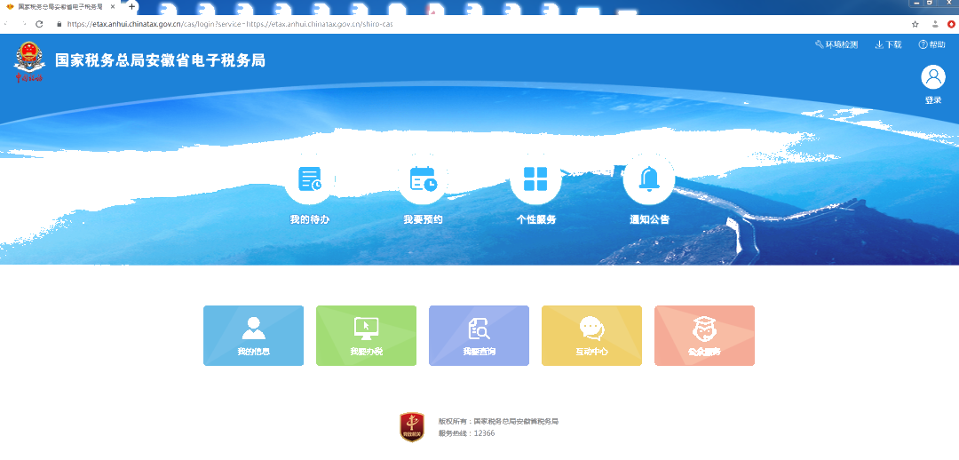Click the red extension icon in the toolbar

pyautogui.click(x=952, y=25)
